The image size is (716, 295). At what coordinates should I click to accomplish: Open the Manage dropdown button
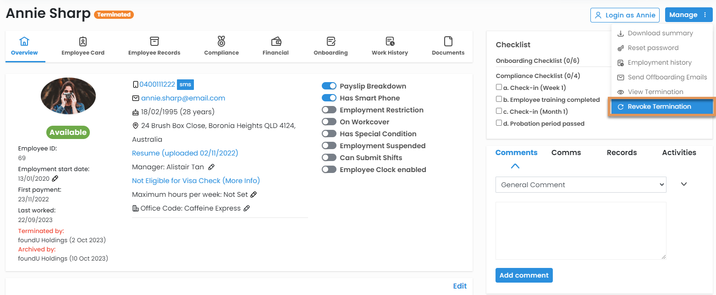688,15
